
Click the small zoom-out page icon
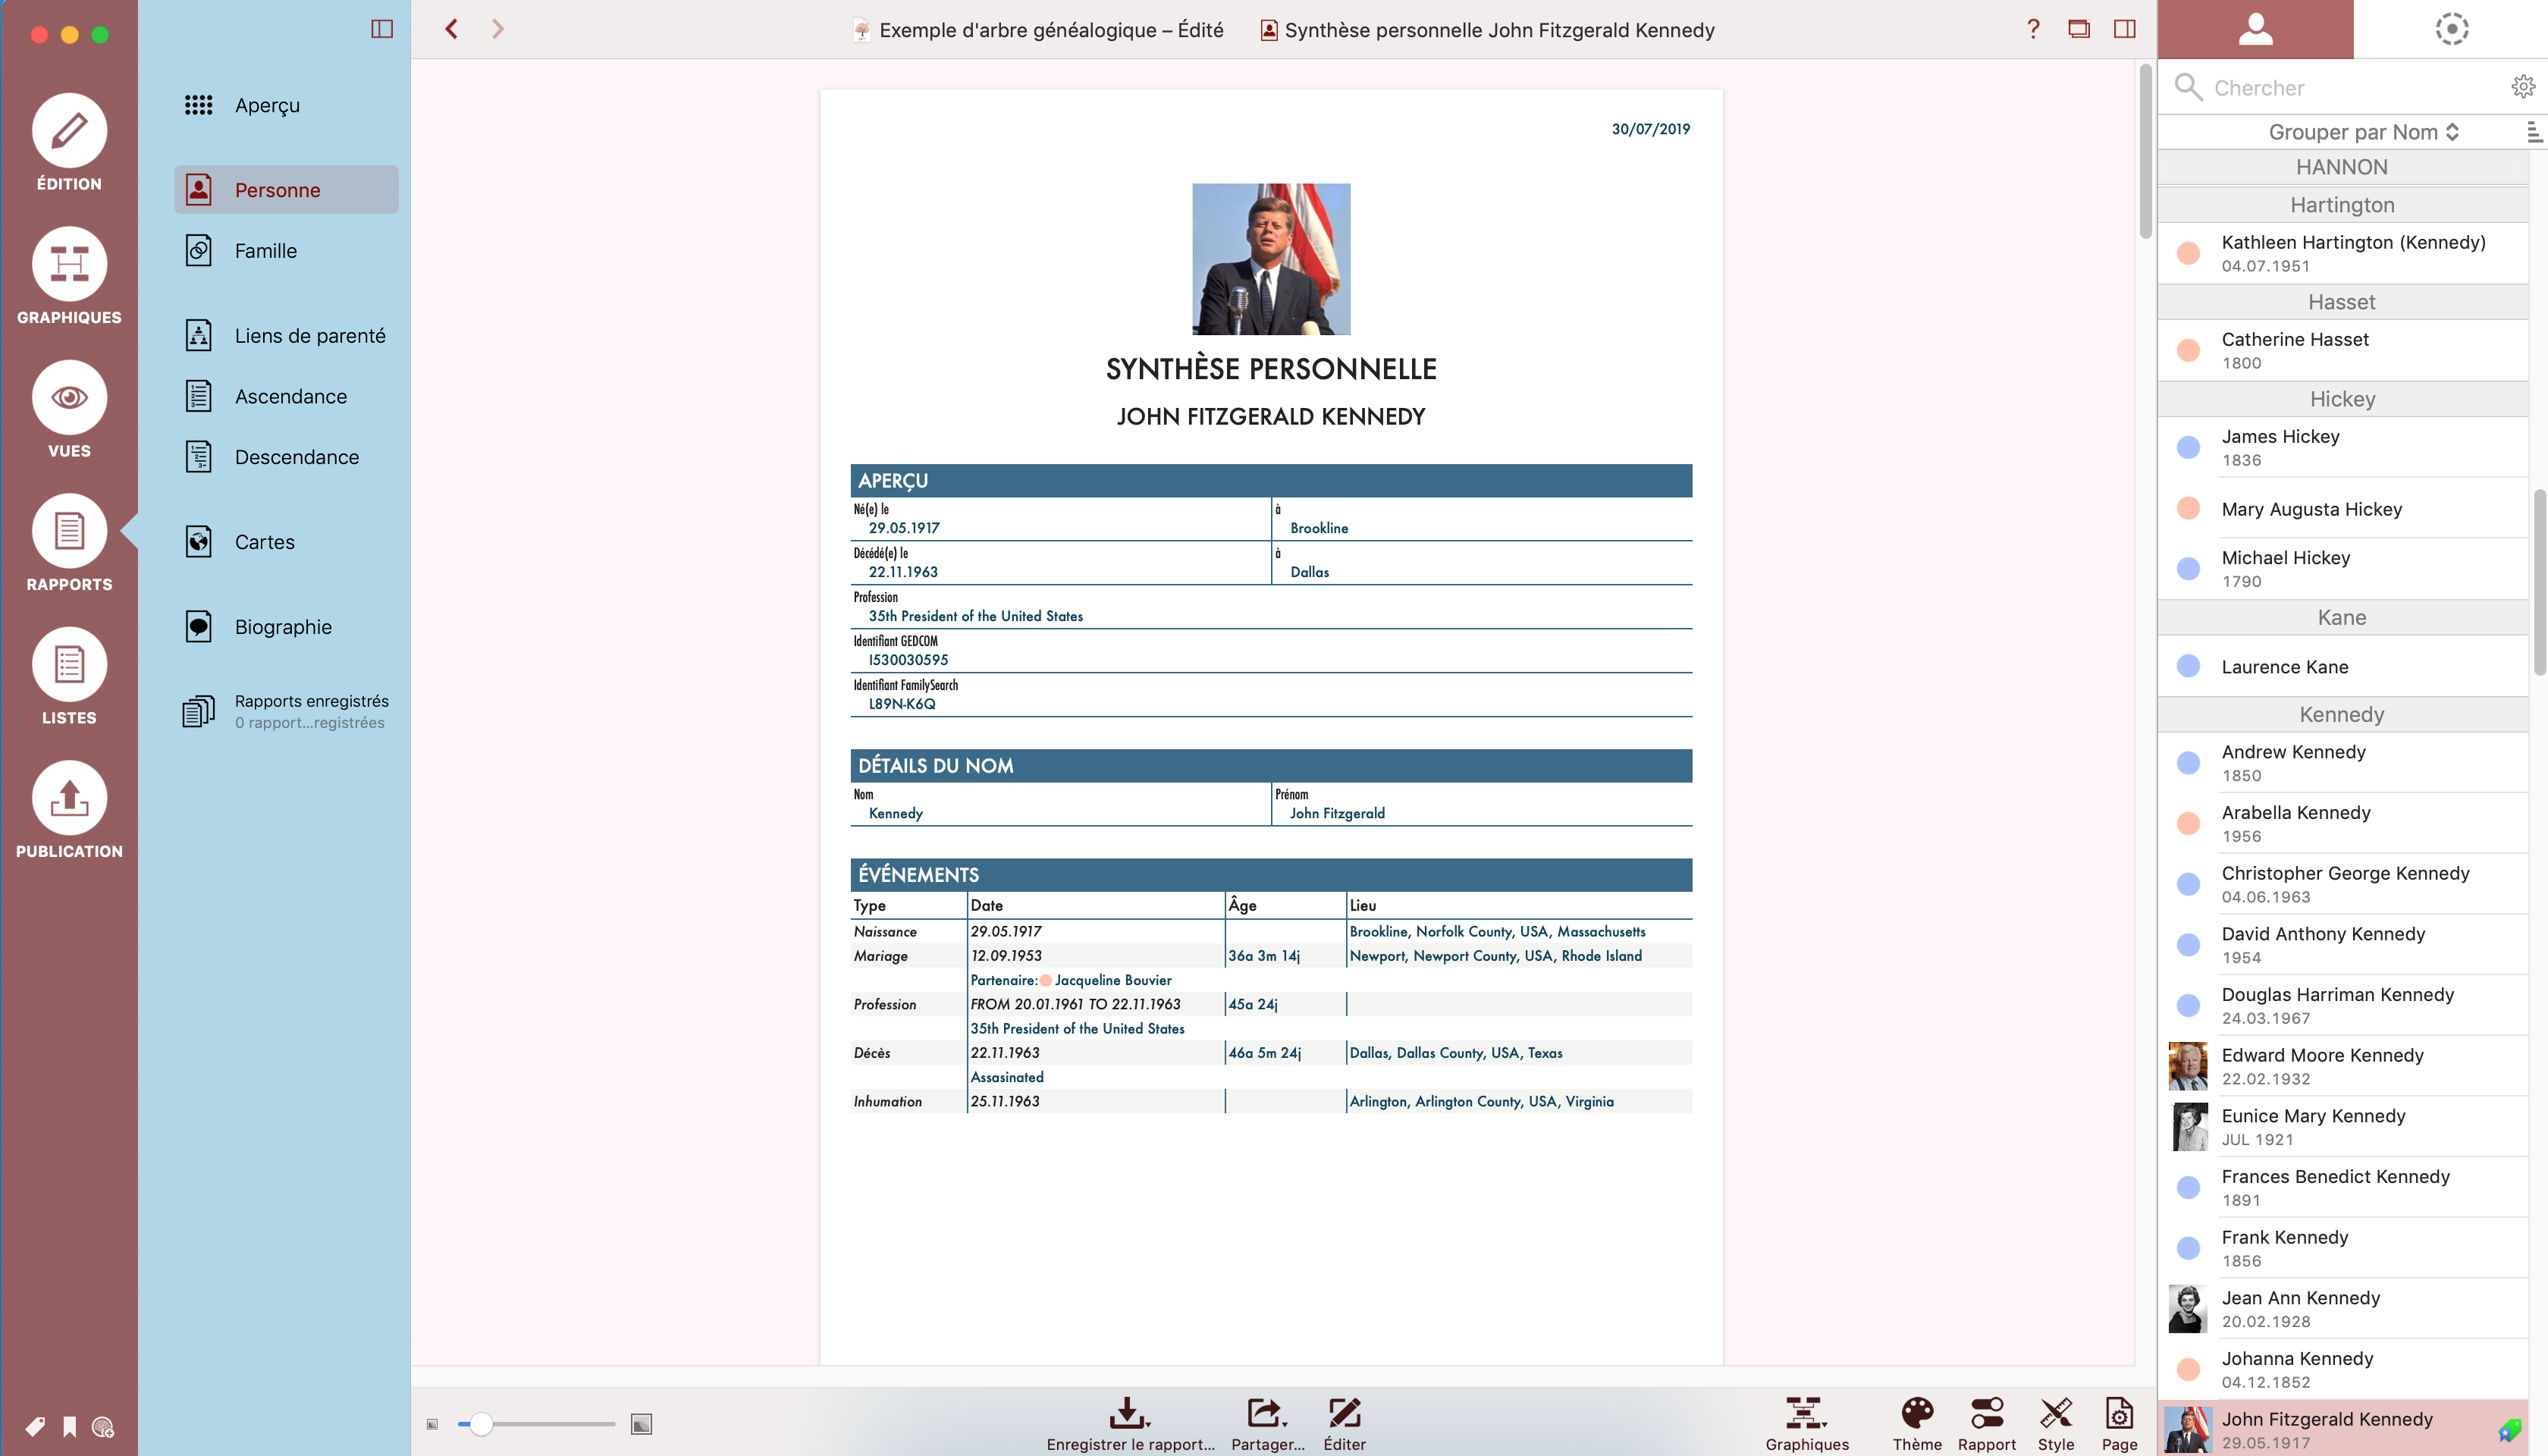point(432,1424)
